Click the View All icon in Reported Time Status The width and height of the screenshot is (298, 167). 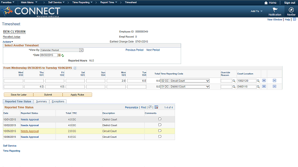tap(150, 107)
